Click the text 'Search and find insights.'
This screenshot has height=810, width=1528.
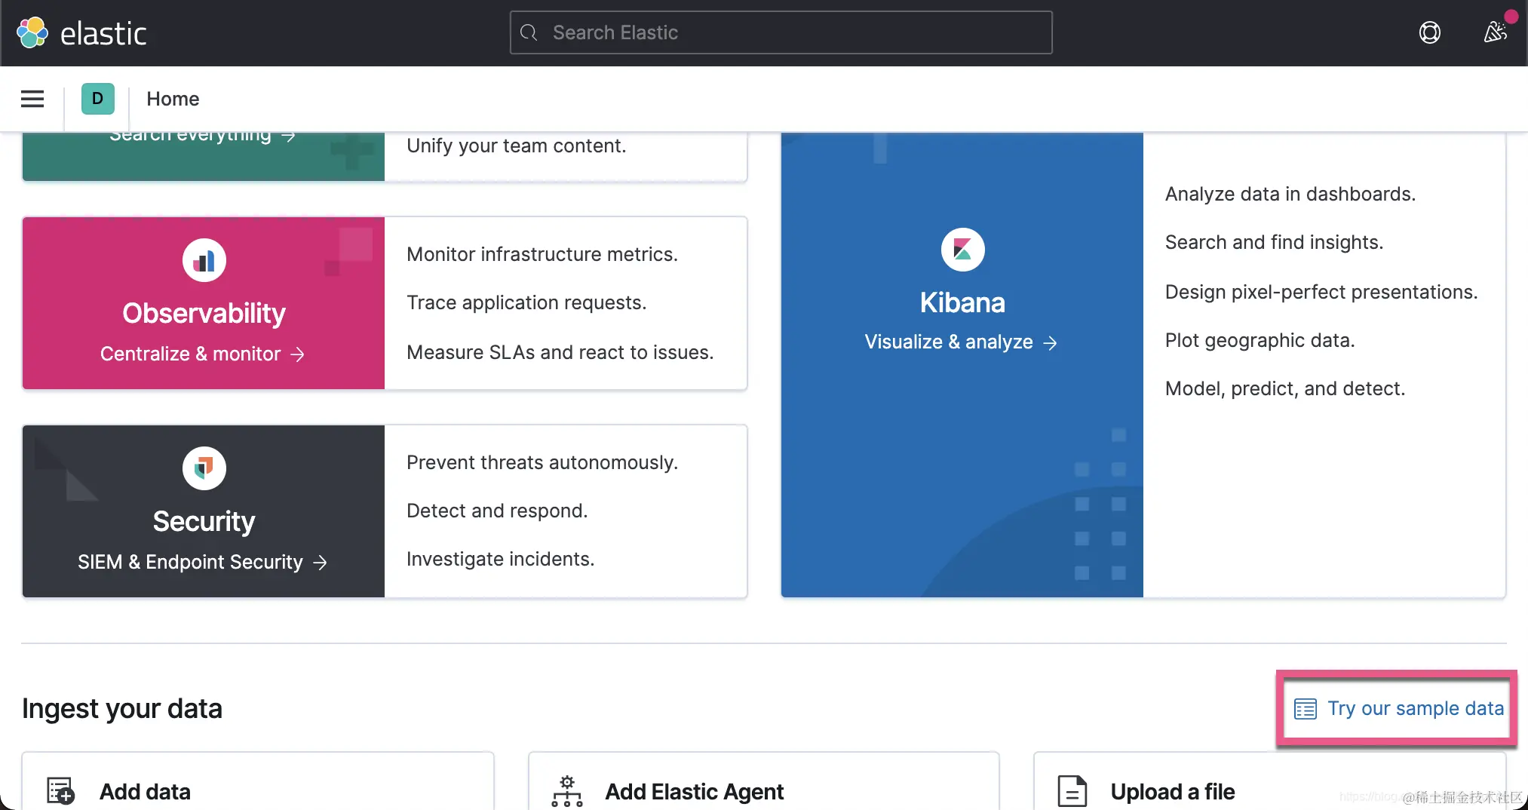1274,242
